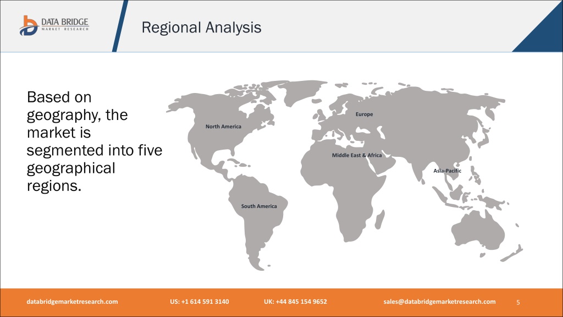Screen dimensions: 563x317
Task: Select the 'Regional Analysis' slide title
Action: [201, 28]
